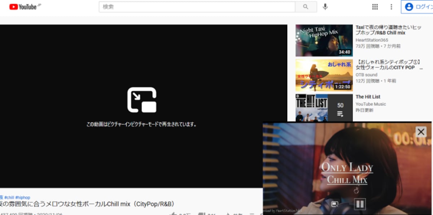Screen dimensions: 433x215
Task: Open the おしゃれ系シティポップ video thumbnail
Action: coord(324,75)
